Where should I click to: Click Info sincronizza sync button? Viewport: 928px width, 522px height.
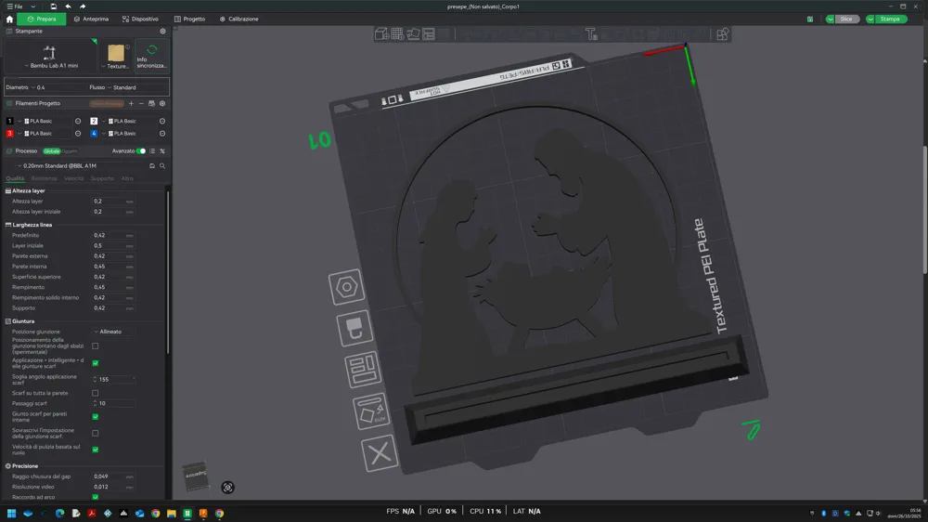pyautogui.click(x=152, y=55)
